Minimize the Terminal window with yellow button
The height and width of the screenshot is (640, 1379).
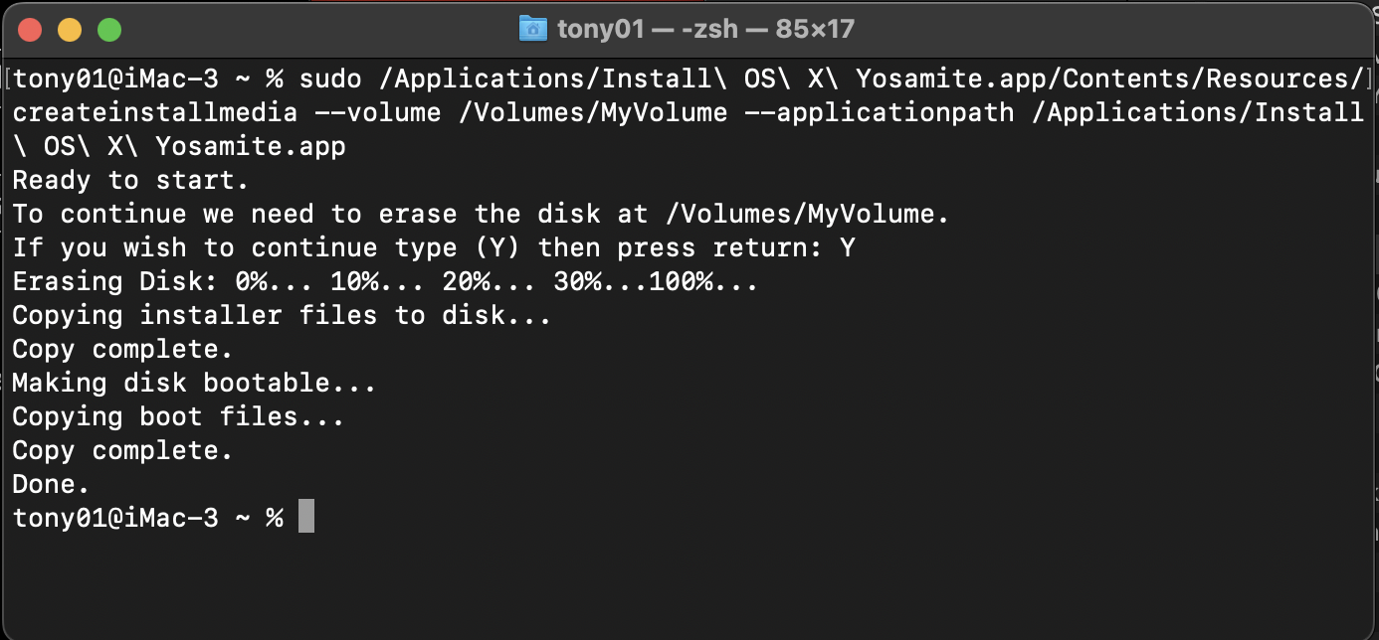[70, 30]
